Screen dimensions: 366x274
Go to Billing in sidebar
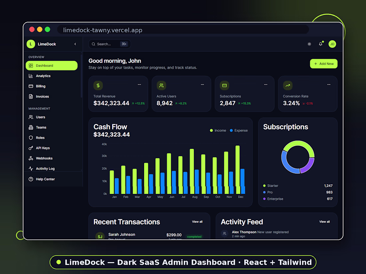[x=52, y=86]
